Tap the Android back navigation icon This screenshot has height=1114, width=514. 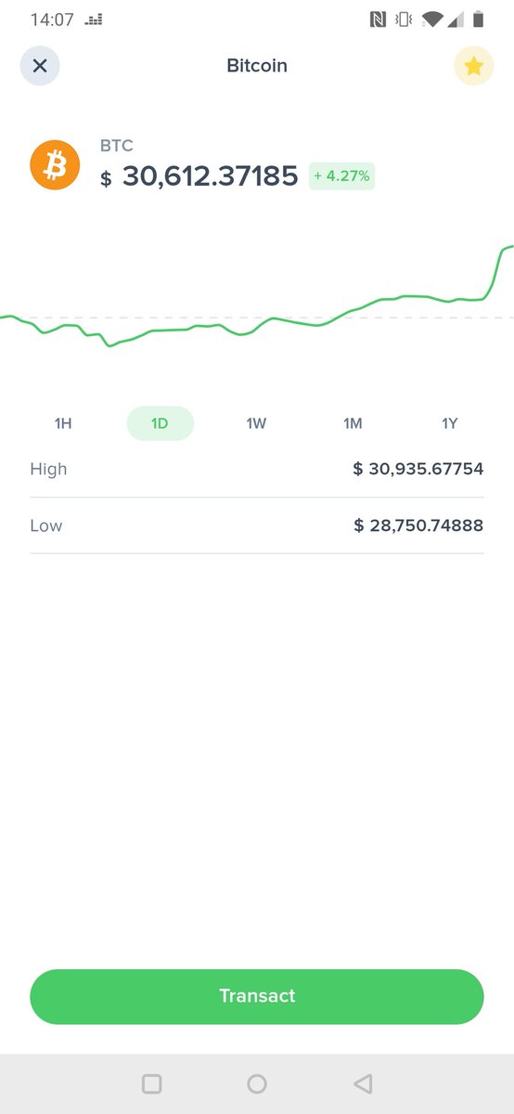tap(363, 1083)
